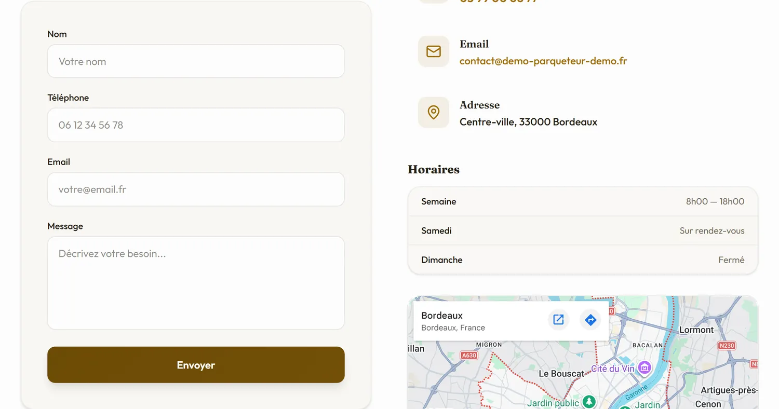Click the Bordeaux title in map card

[x=442, y=315]
